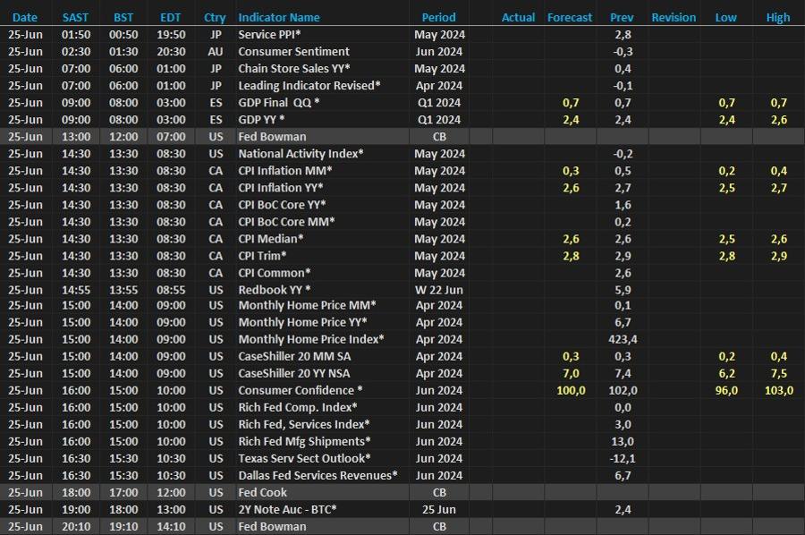
Task: Click CaseShiller 20 YY low value 6,2
Action: click(726, 373)
